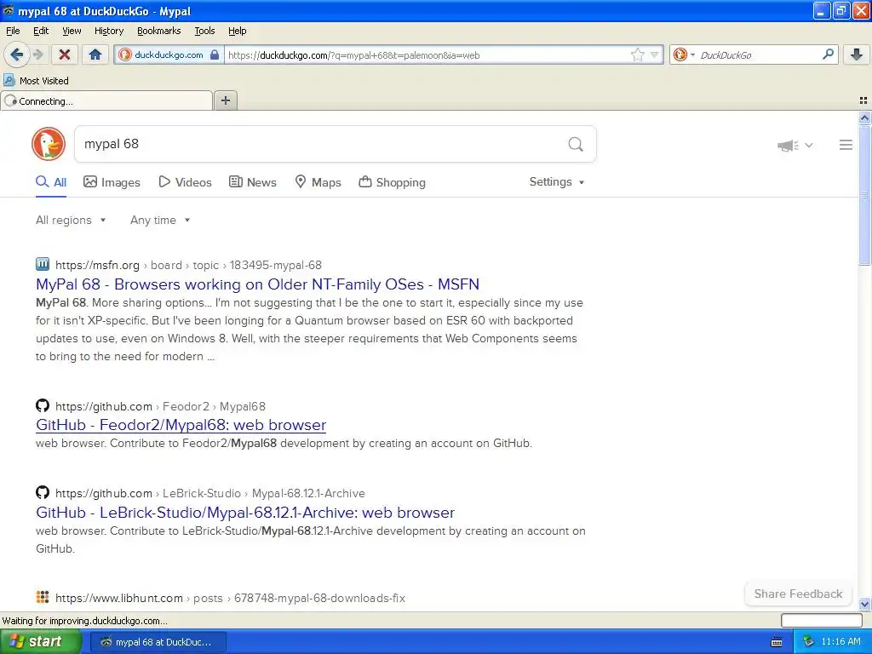872x654 pixels.
Task: Go back with the Back arrow button
Action: click(17, 54)
